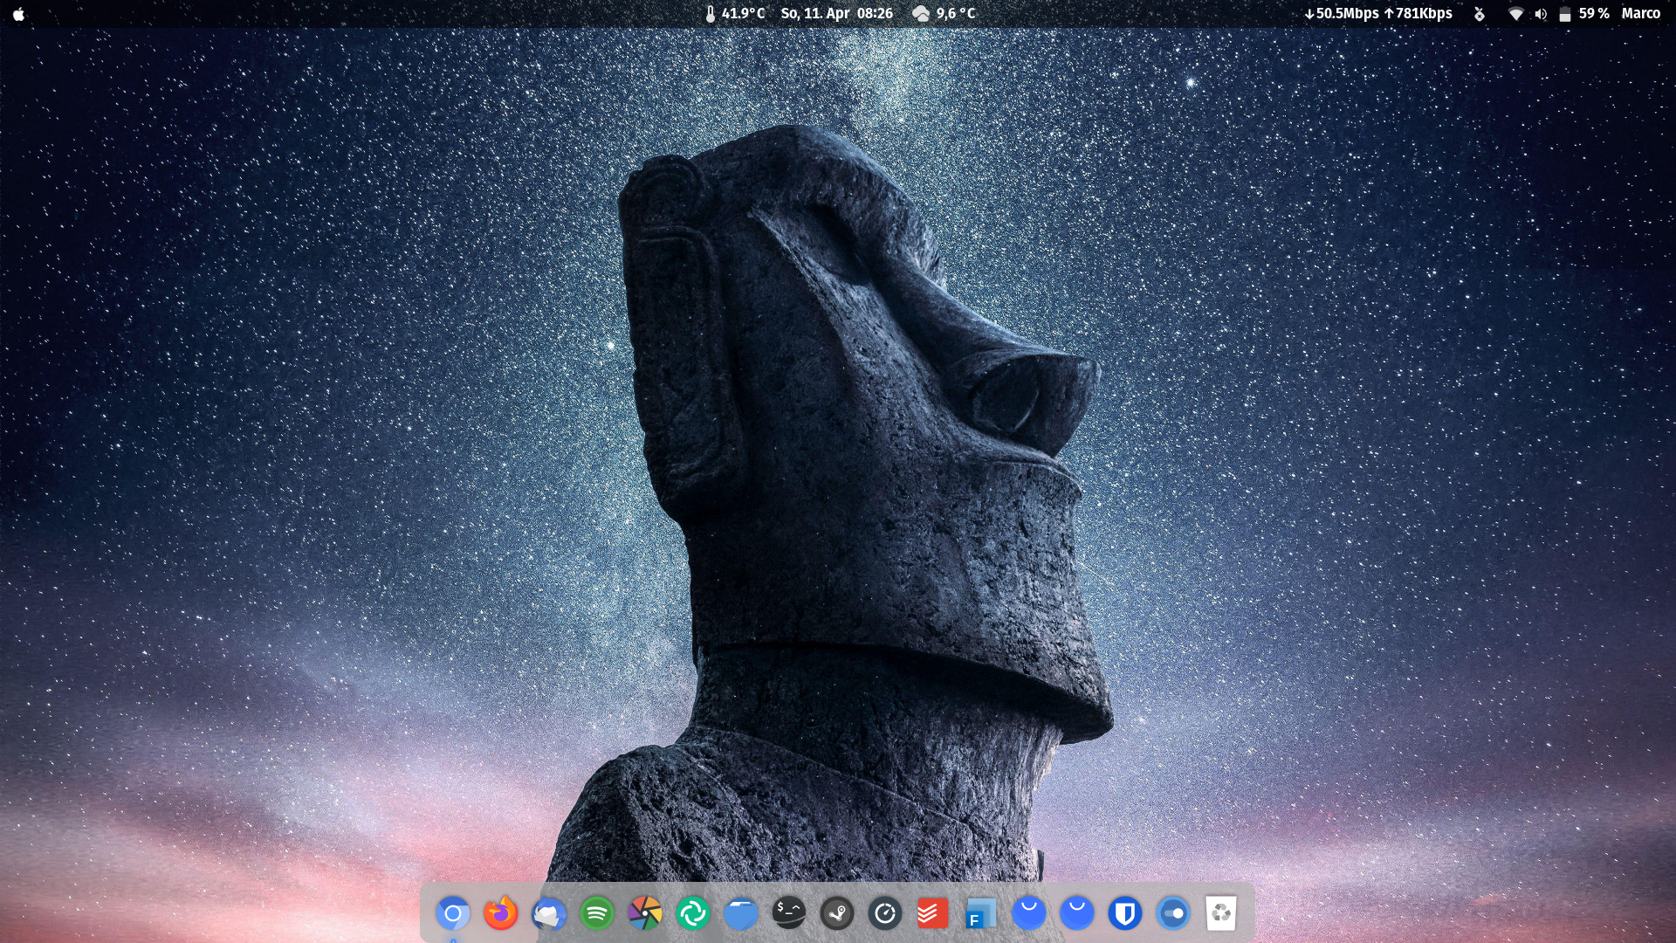This screenshot has width=1676, height=943.
Task: Open Bitwarden password manager
Action: 1125,913
